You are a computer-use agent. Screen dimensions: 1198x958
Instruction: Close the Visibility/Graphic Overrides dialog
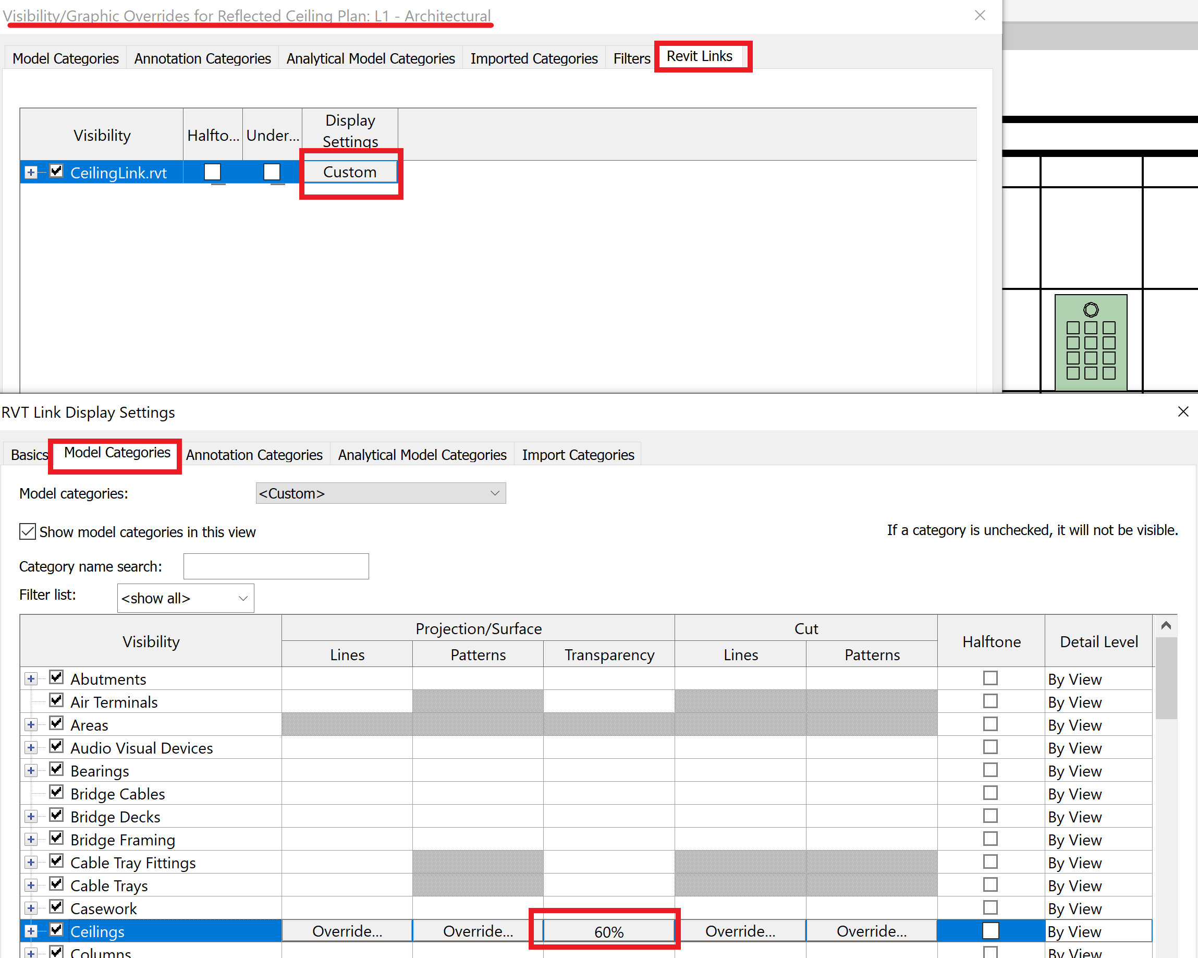coord(980,16)
